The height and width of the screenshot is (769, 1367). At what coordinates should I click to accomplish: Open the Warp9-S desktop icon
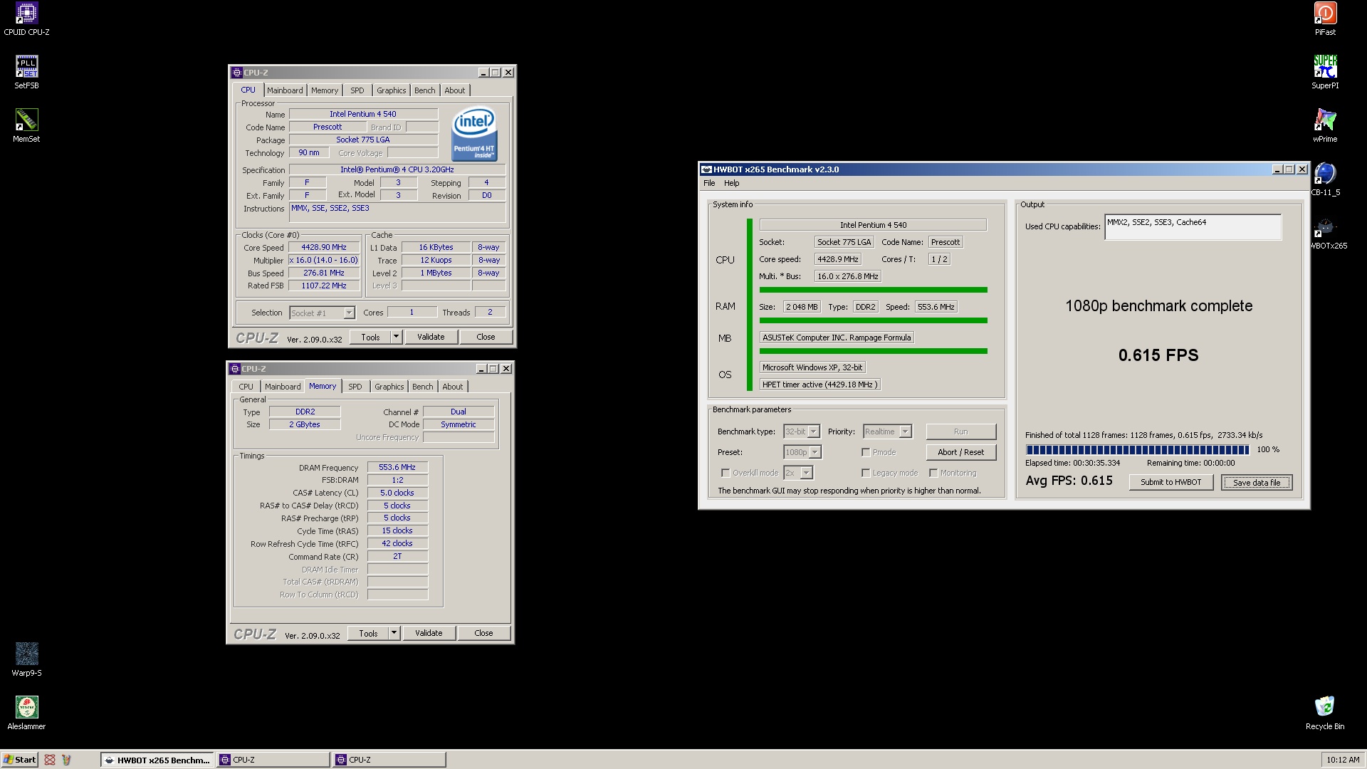(26, 660)
